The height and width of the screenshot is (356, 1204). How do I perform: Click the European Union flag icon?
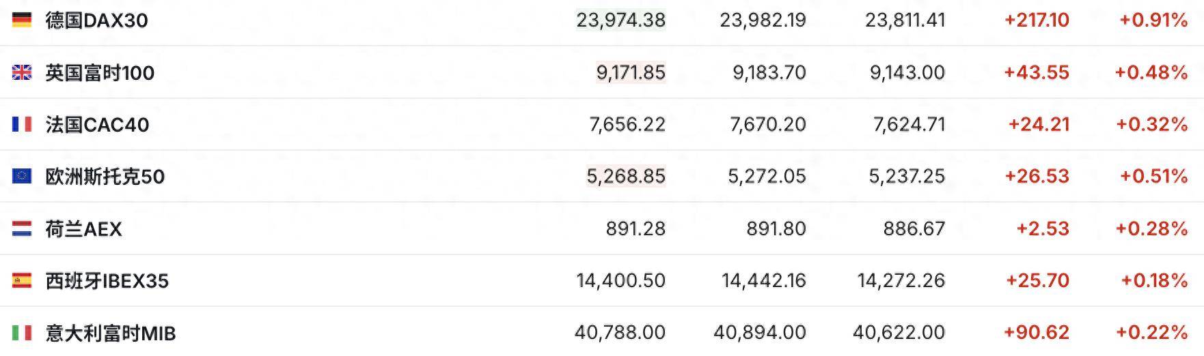click(22, 176)
